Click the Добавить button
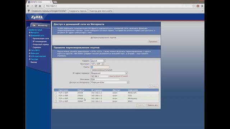230x129 pixels. 153,86
